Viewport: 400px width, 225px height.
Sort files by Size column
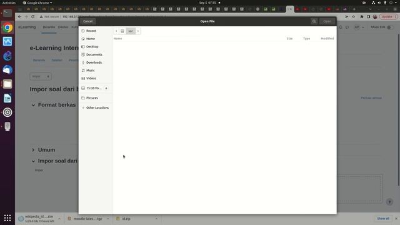tap(289, 39)
